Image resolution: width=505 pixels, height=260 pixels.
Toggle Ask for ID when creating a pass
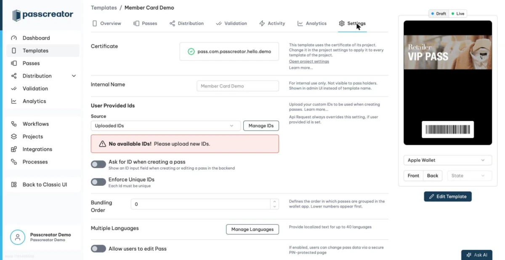(x=98, y=164)
